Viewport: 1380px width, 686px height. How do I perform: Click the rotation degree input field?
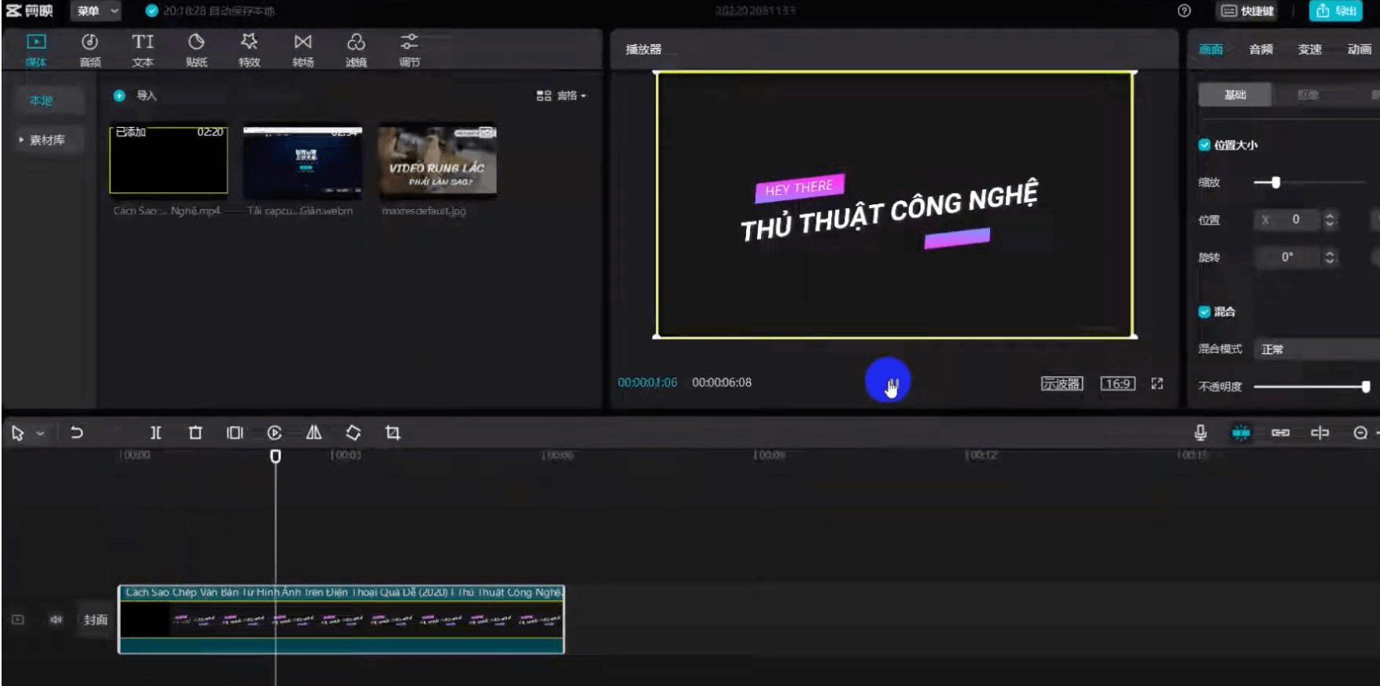tap(1288, 257)
